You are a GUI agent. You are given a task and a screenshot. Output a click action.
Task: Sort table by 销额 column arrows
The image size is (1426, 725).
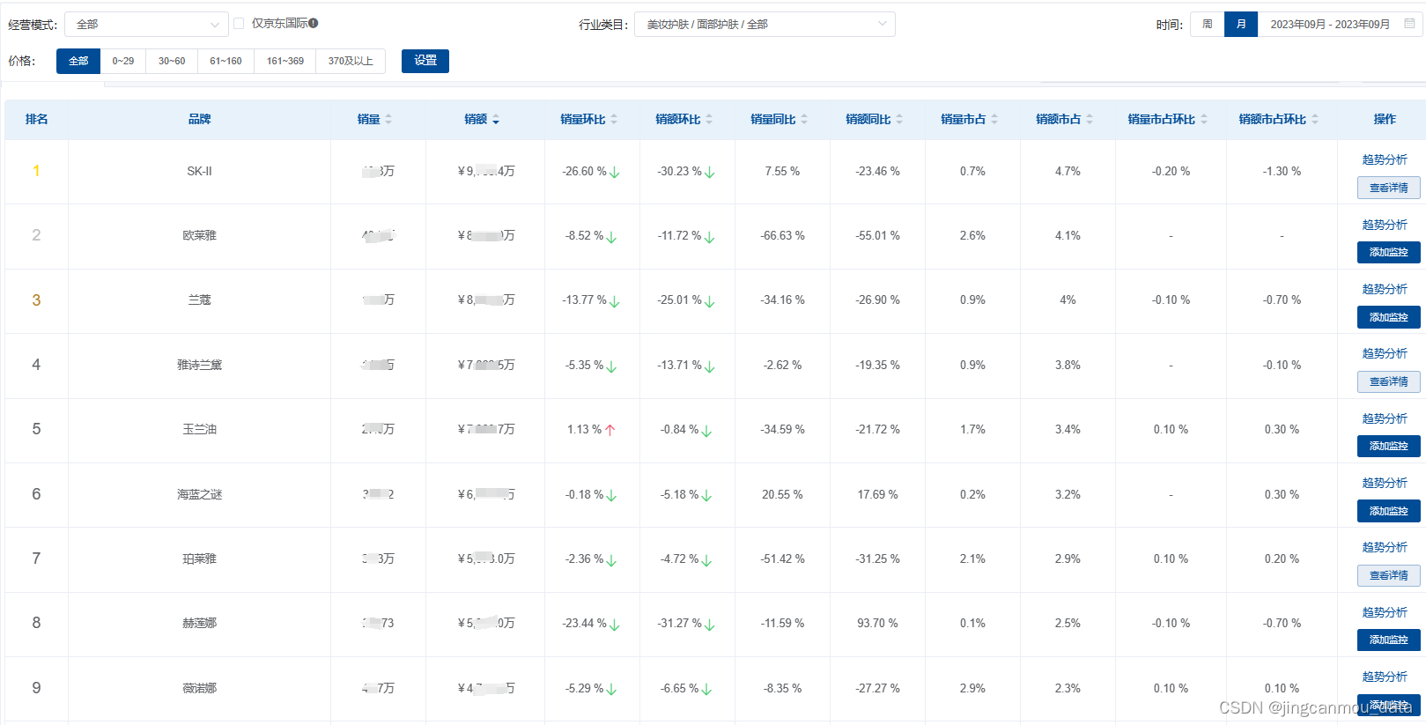496,119
